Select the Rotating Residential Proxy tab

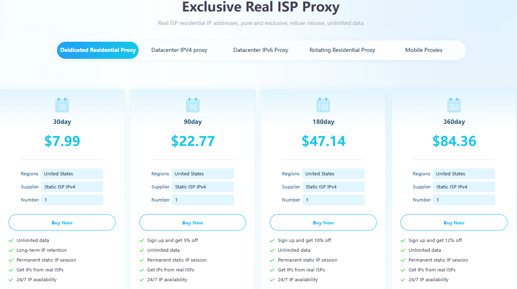tap(342, 50)
